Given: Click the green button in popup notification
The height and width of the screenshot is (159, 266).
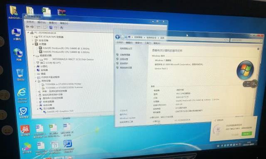Looking at the screenshot, I should point(246,134).
